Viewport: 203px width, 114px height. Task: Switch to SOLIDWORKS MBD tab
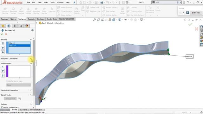click(x=67, y=19)
